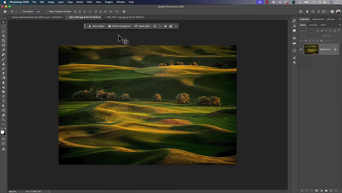Image resolution: width=342 pixels, height=193 pixels.
Task: Select the Gradient tool
Action: tap(3, 78)
